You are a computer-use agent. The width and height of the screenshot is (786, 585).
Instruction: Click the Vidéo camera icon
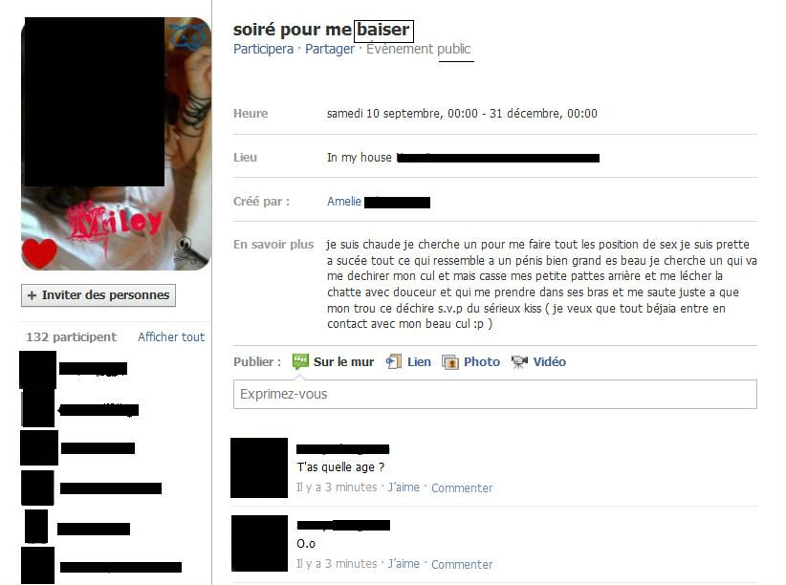[519, 361]
